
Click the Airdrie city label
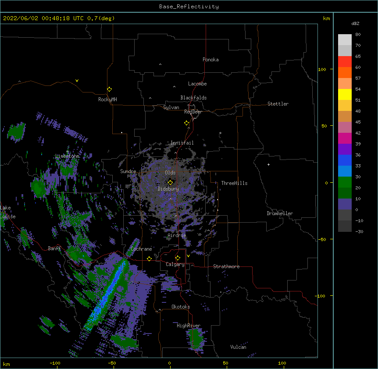[x=177, y=235]
